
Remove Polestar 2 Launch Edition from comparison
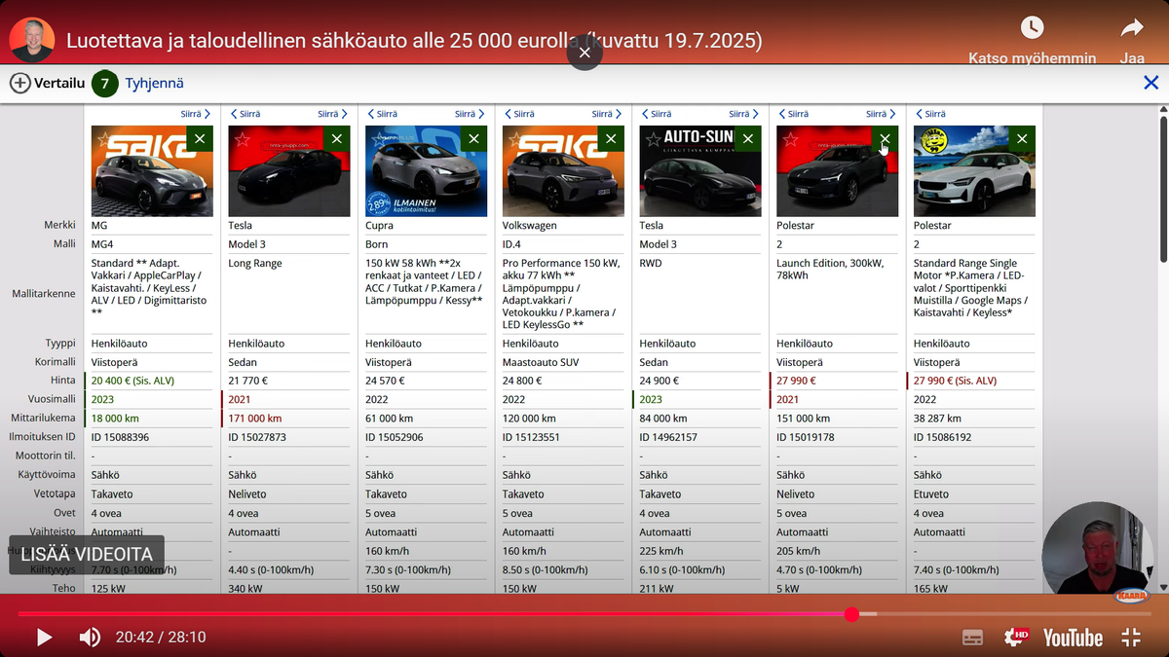[885, 138]
